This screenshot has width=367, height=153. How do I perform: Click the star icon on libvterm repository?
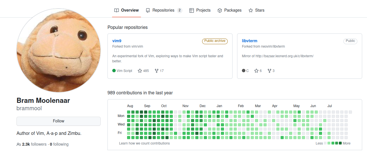pyautogui.click(x=256, y=71)
